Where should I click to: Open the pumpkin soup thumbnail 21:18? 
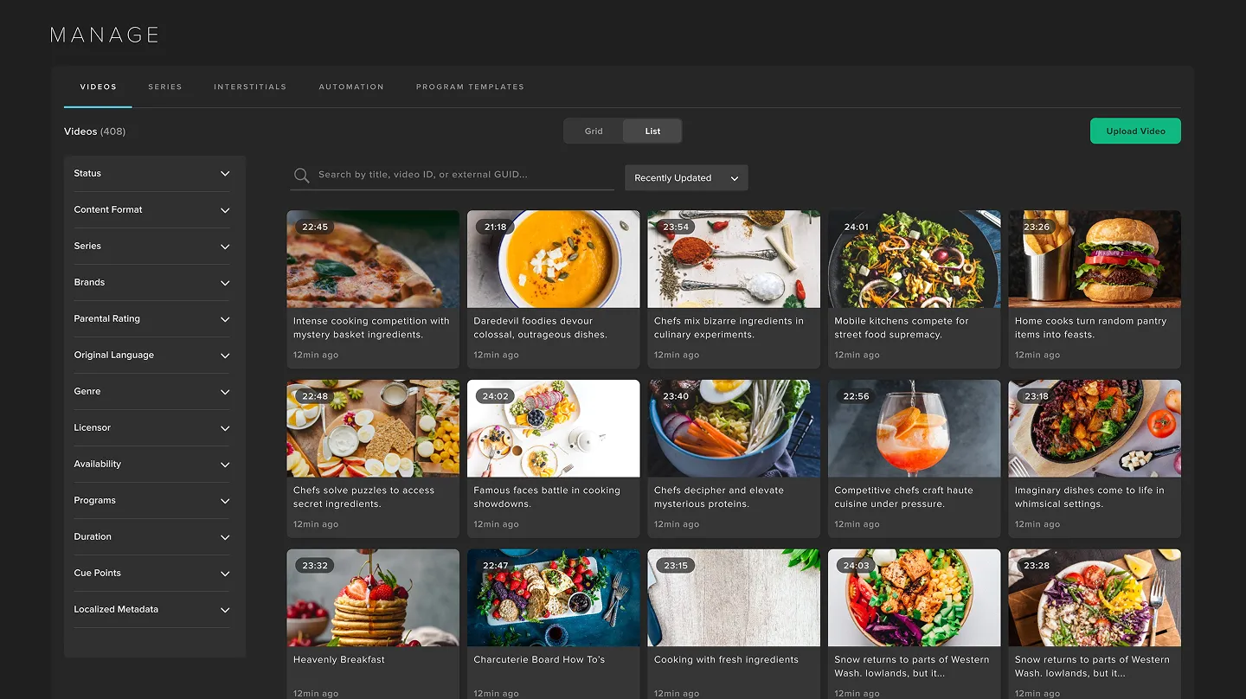[x=554, y=259]
